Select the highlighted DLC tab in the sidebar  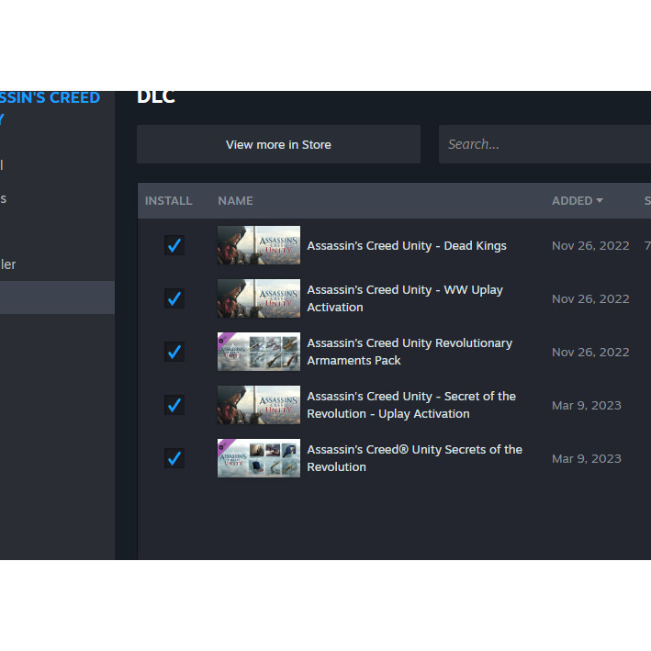pyautogui.click(x=57, y=297)
